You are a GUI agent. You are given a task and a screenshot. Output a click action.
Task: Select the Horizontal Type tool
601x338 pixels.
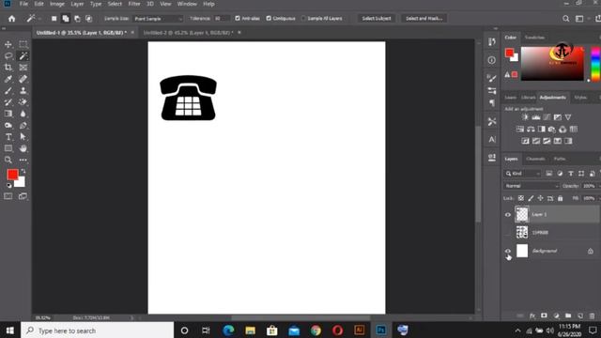[8, 137]
